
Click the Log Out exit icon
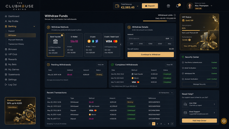[x=6, y=84]
